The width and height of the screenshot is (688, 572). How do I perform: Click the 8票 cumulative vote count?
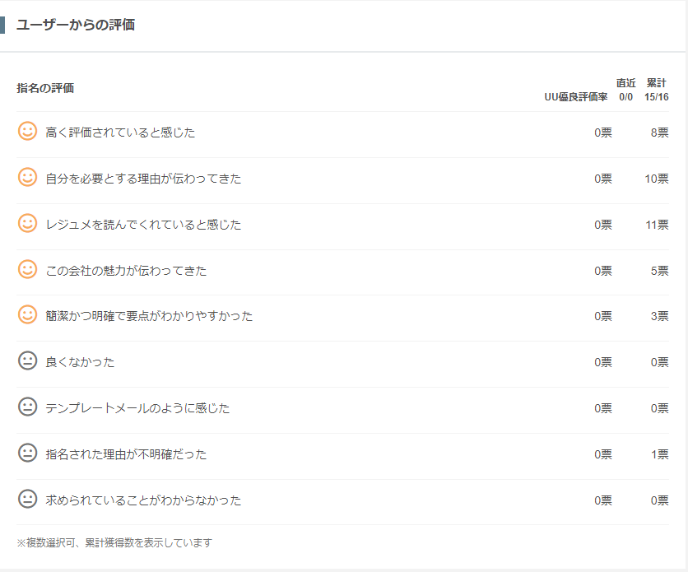(x=659, y=133)
